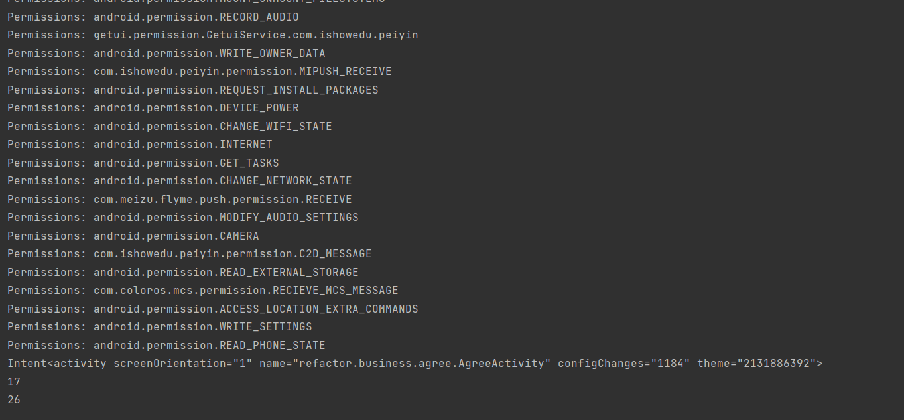Click the CAMERA permission line
This screenshot has height=420, width=904.
tap(133, 236)
